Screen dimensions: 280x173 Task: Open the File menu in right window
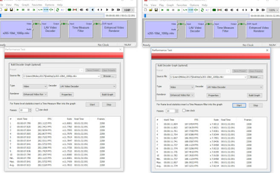pyautogui.click(x=146, y=5)
